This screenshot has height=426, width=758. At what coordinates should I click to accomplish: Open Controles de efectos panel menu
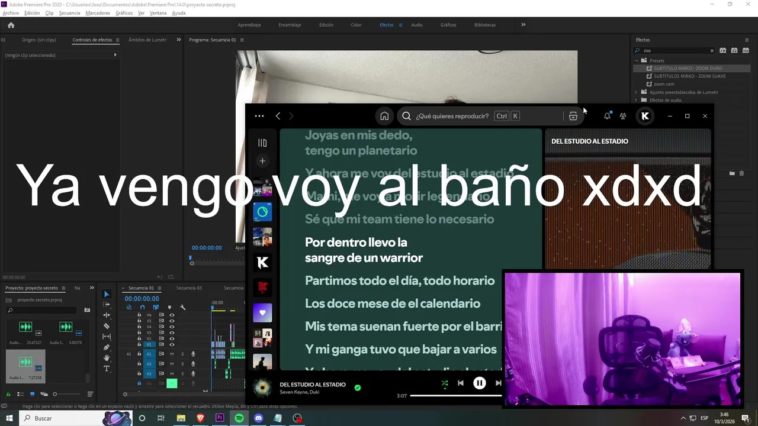(117, 40)
